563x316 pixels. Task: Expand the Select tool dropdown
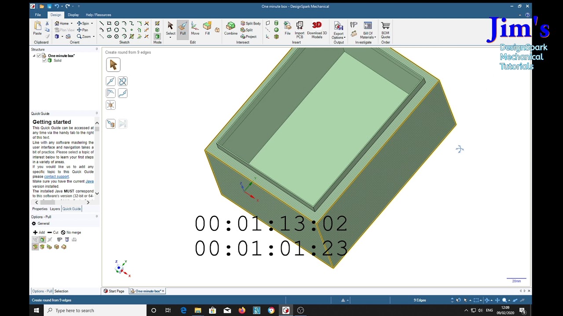170,37
